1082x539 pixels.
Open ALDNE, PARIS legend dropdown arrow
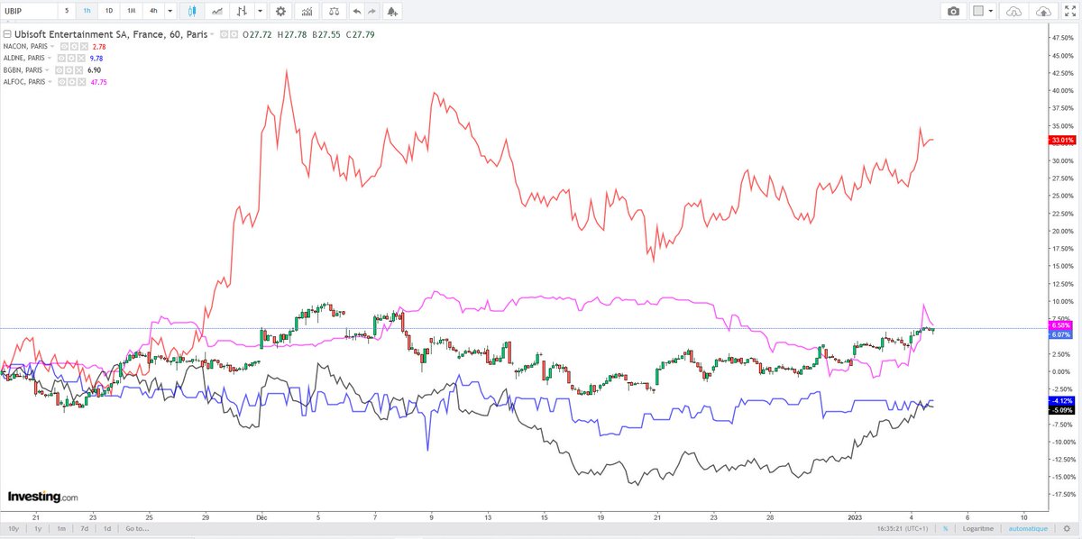[x=50, y=58]
